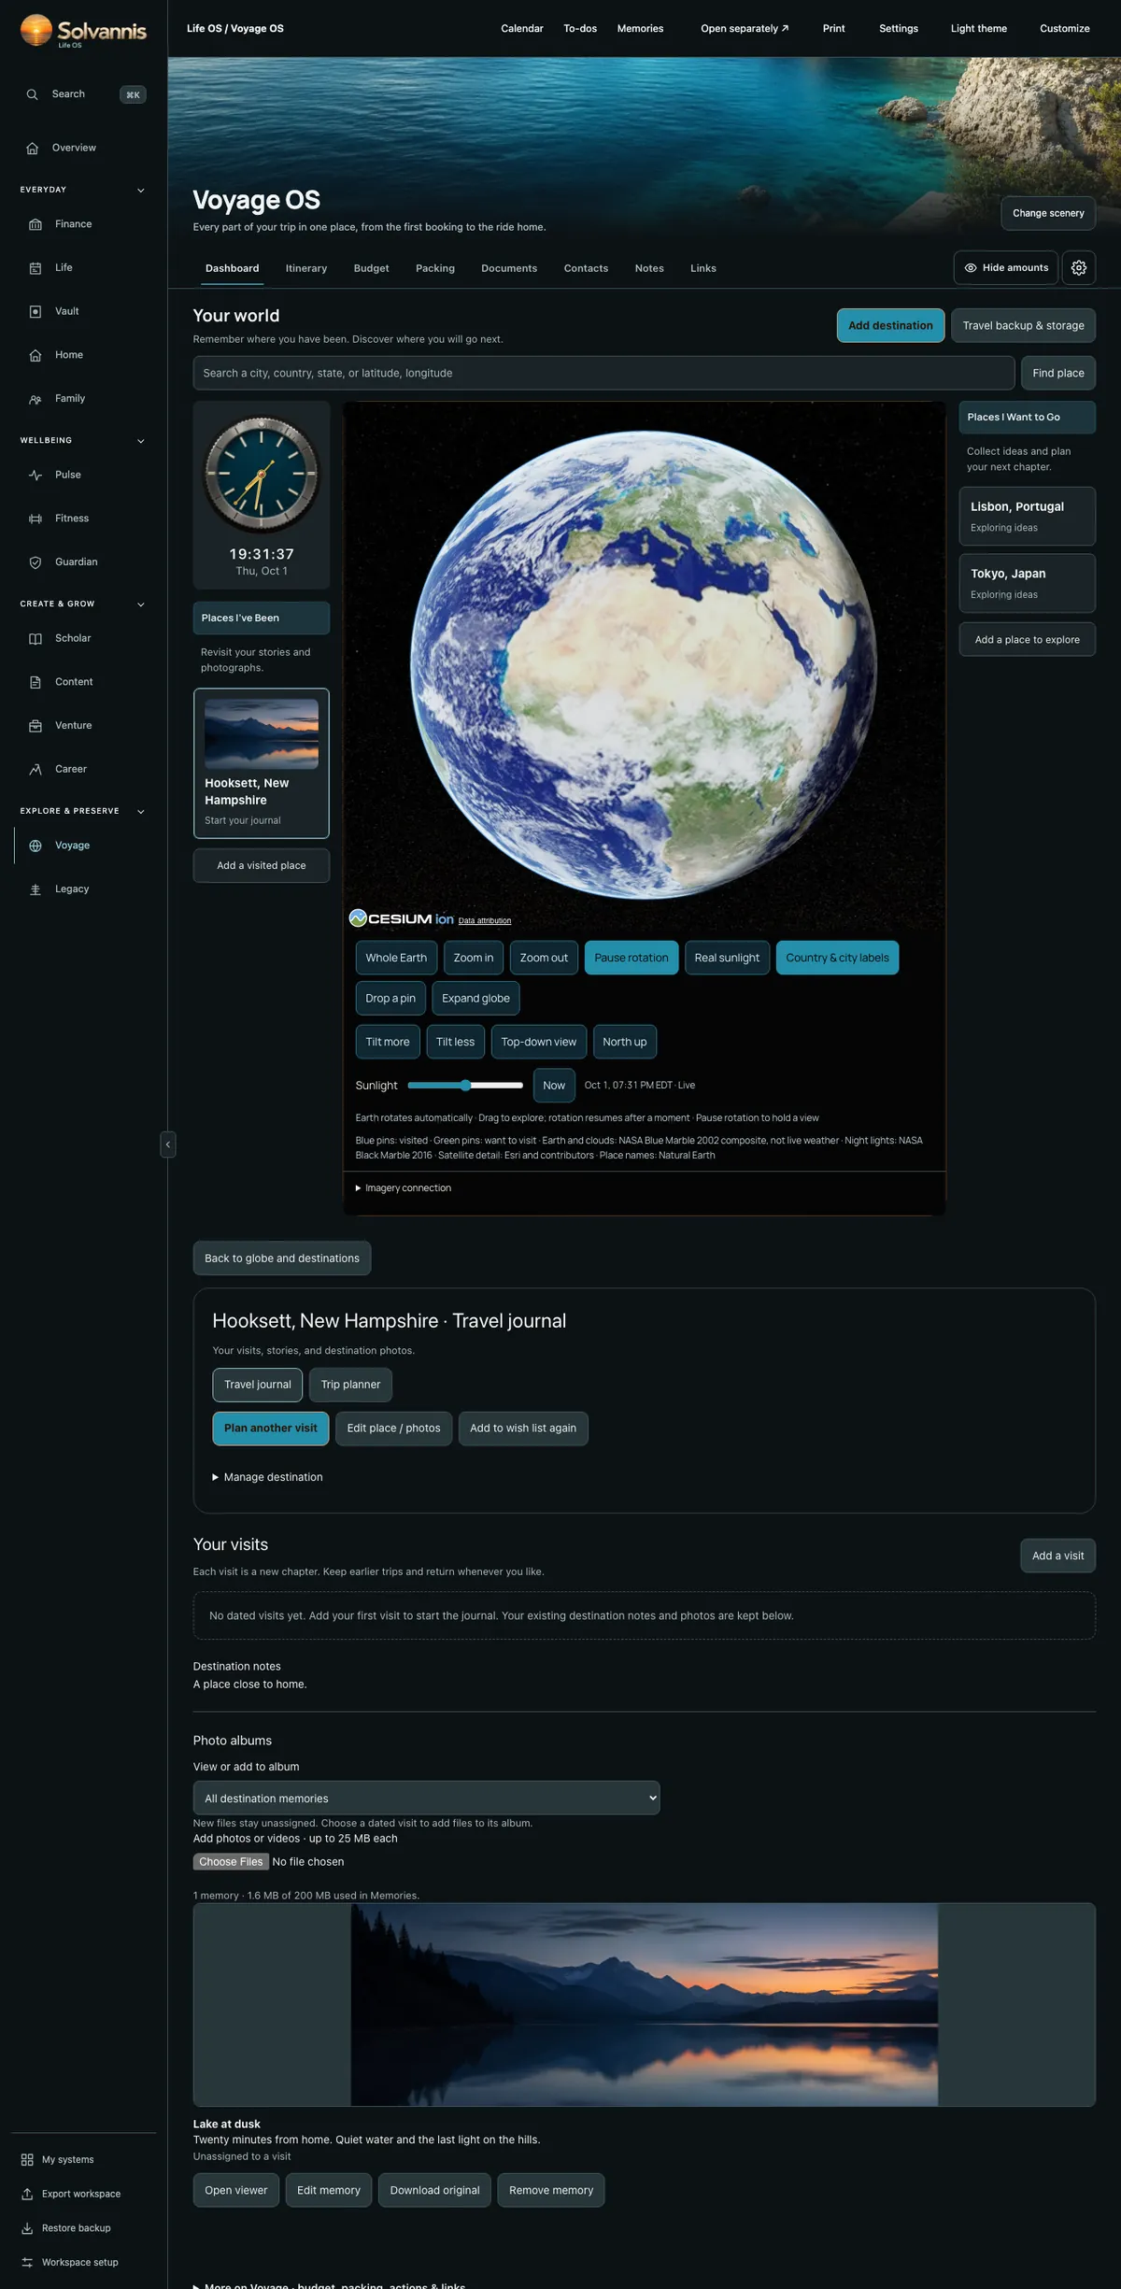Viewport: 1121px width, 2289px height.
Task: Select the Travel journal view
Action: 258,1385
